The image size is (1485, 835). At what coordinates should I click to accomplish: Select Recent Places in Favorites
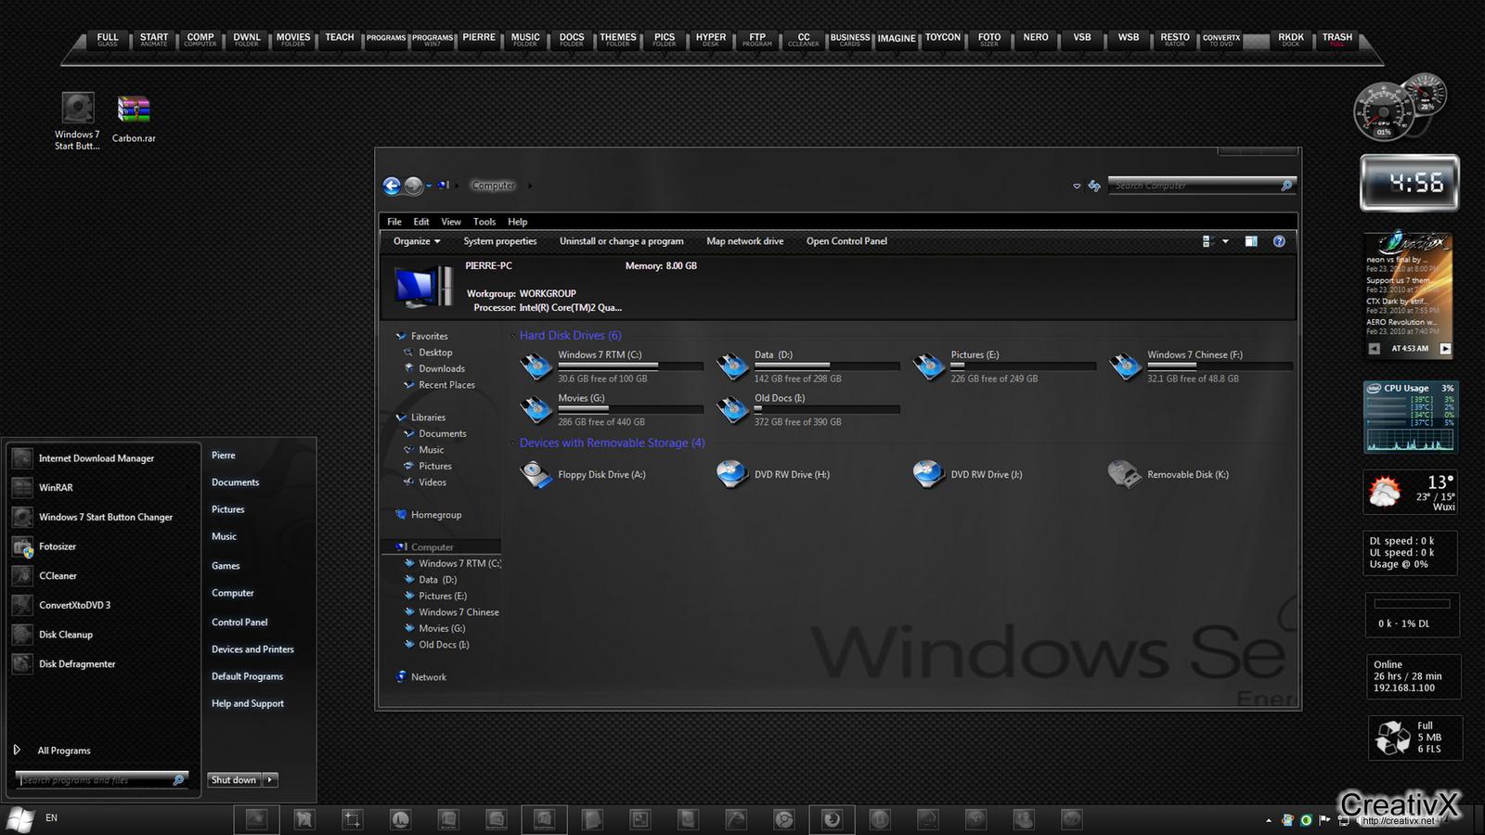tap(446, 385)
